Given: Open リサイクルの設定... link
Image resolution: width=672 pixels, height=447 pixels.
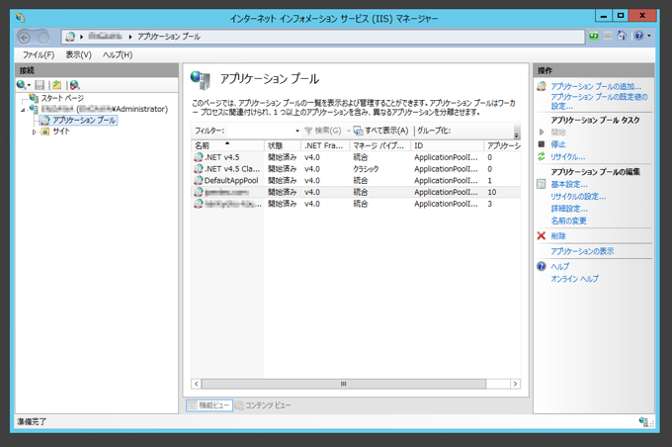Looking at the screenshot, I should [578, 197].
